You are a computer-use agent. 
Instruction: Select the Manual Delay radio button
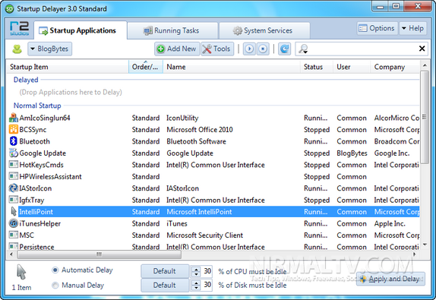[55, 286]
